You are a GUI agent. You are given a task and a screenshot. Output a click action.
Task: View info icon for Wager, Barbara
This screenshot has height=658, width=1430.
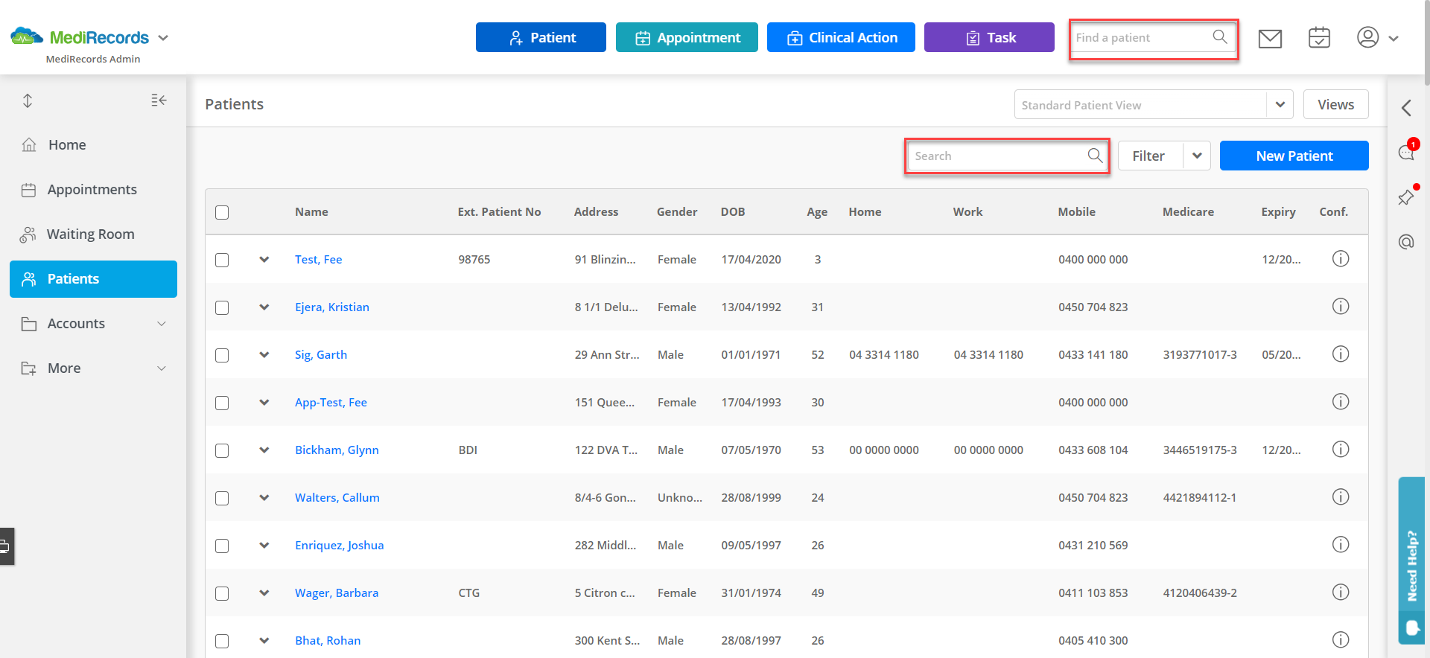[1341, 592]
